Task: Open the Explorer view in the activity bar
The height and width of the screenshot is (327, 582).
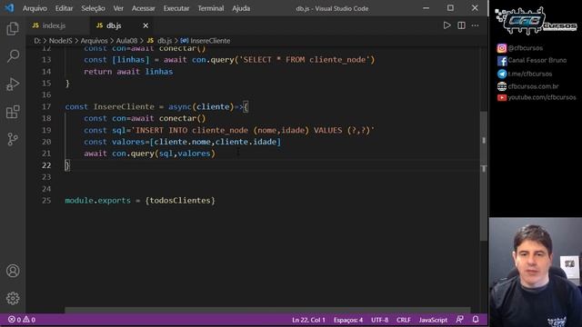Action: (x=13, y=28)
